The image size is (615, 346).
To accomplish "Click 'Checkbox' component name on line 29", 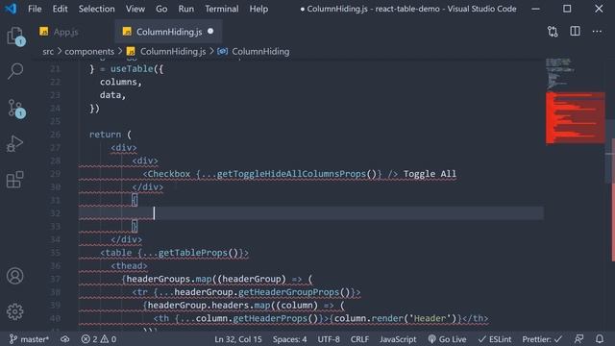I will pyautogui.click(x=169, y=174).
